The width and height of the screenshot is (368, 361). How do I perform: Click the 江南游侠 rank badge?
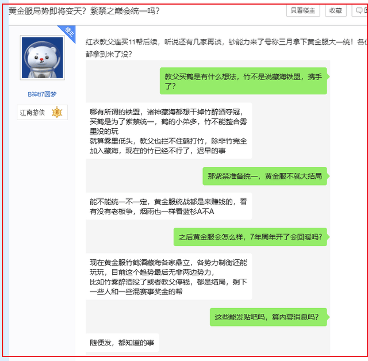42,112
